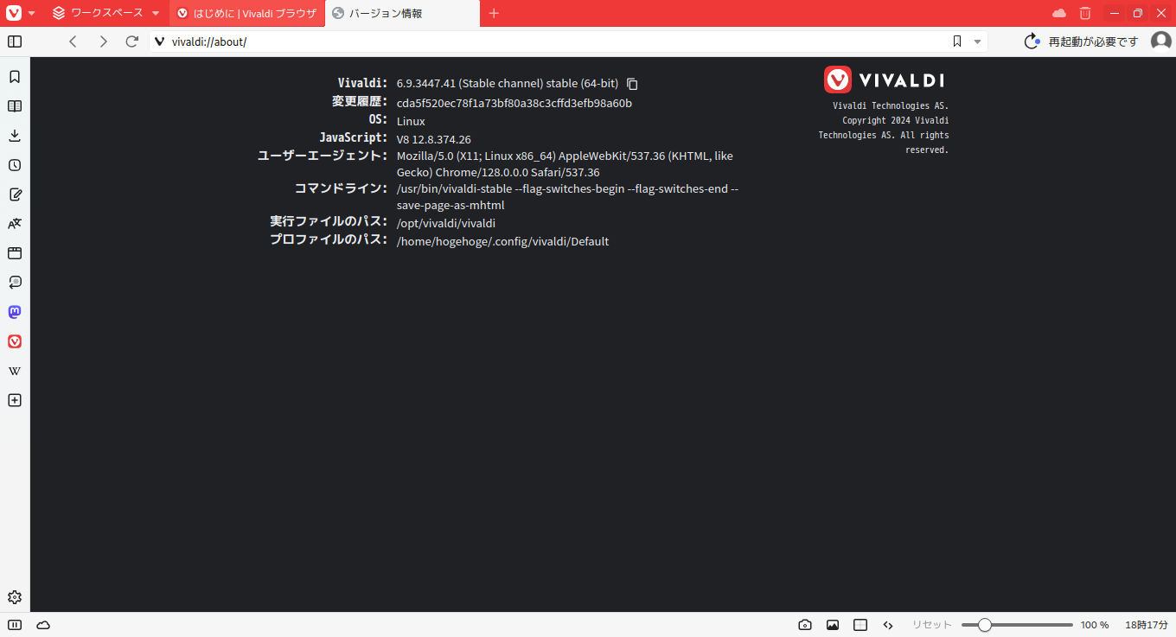
Task: Open page actions code icon
Action: (888, 625)
